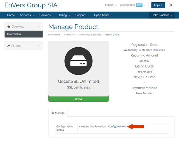The height and width of the screenshot is (141, 179).
Task: Select Information in the sidebar
Action: point(24,34)
